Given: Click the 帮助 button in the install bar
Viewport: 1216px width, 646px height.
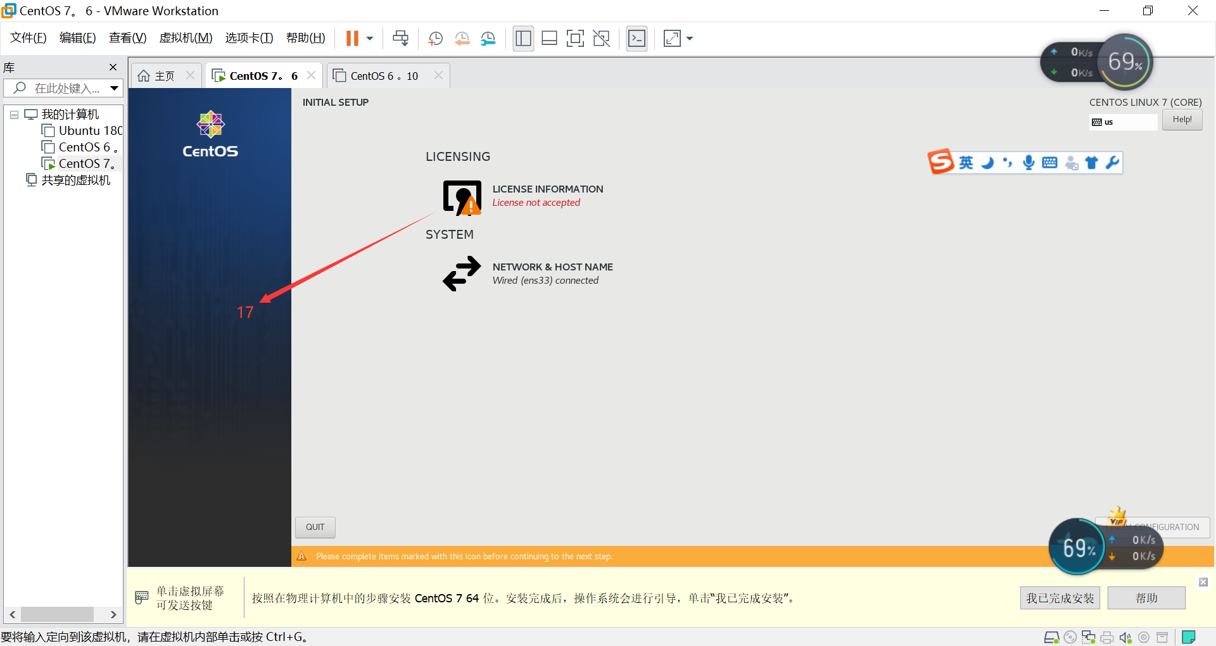Looking at the screenshot, I should (x=1146, y=598).
